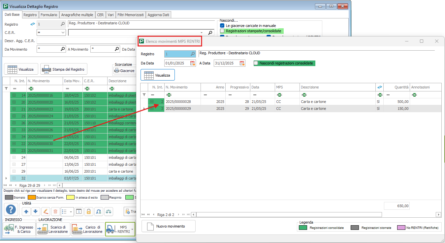Enable Nascondi registrazioni consolidate checkbox
The height and width of the screenshot is (243, 445).
pos(256,63)
